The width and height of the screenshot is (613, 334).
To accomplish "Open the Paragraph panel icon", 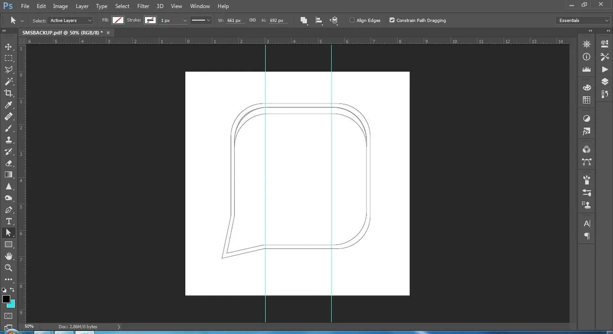I will tap(587, 236).
